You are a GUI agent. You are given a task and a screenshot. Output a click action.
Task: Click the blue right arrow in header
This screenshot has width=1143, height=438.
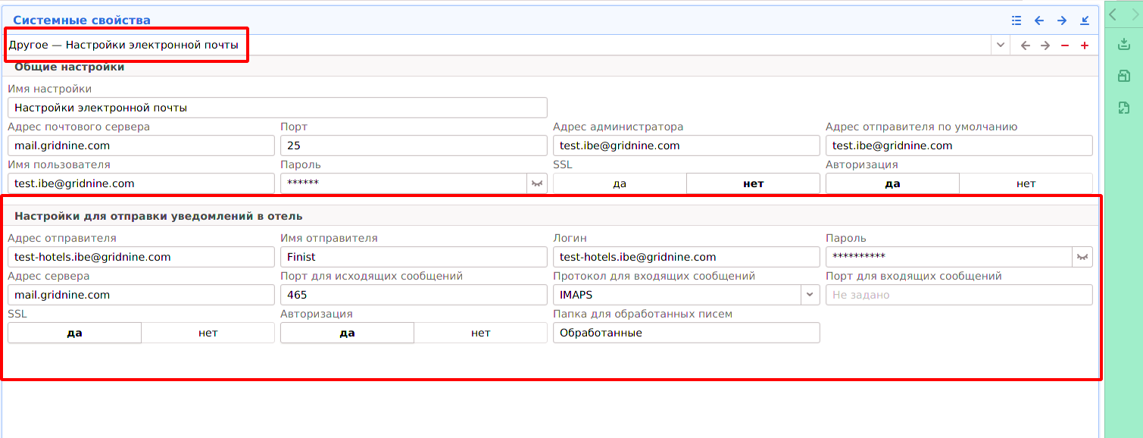point(1062,20)
